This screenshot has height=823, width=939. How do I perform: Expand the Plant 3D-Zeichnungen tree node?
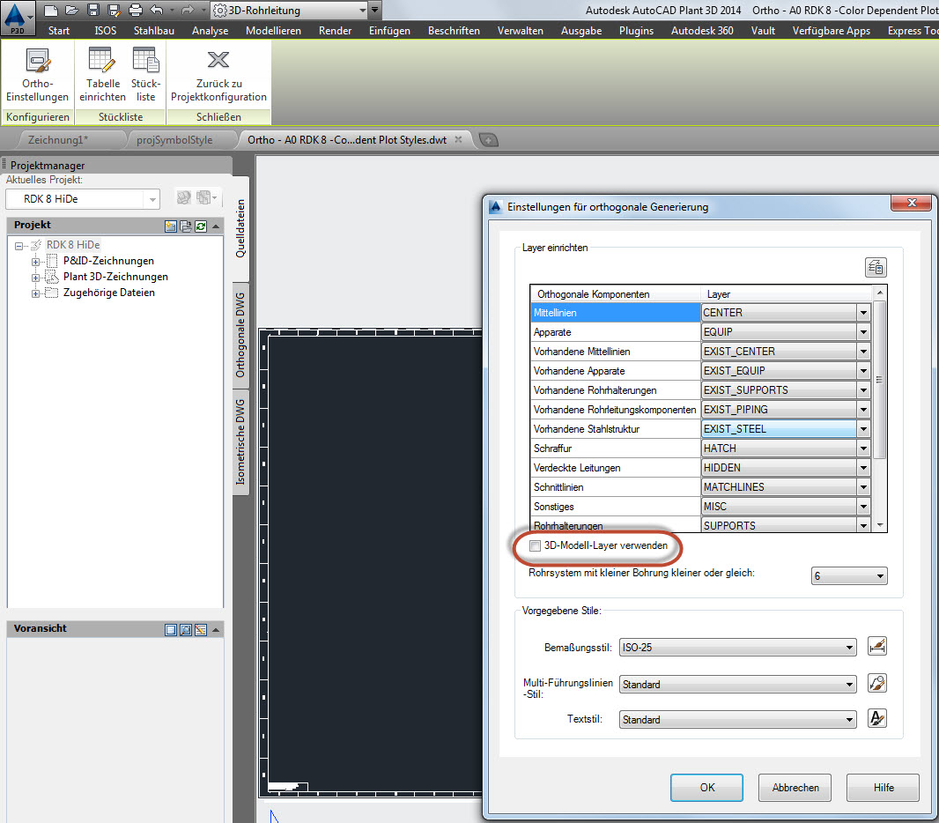[35, 278]
